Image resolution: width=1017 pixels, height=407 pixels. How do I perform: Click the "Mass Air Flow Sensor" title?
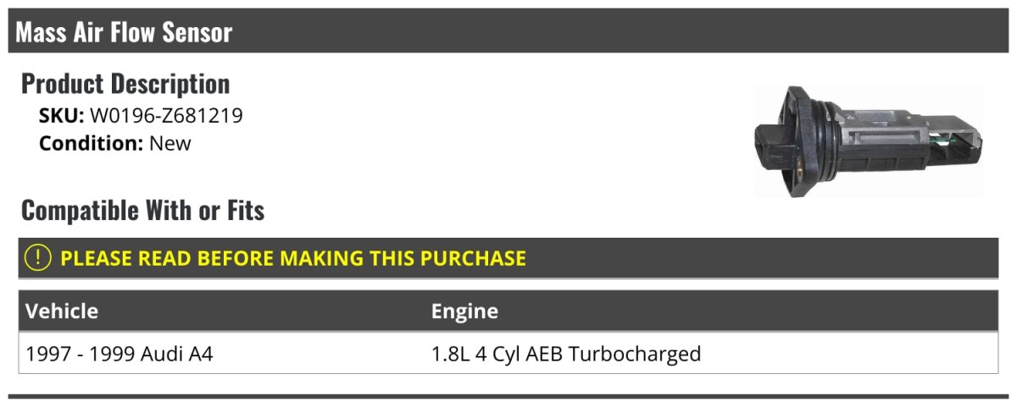coord(124,32)
